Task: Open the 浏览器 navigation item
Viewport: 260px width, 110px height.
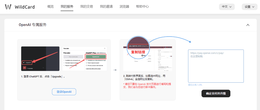Action: pyautogui.click(x=124, y=6)
